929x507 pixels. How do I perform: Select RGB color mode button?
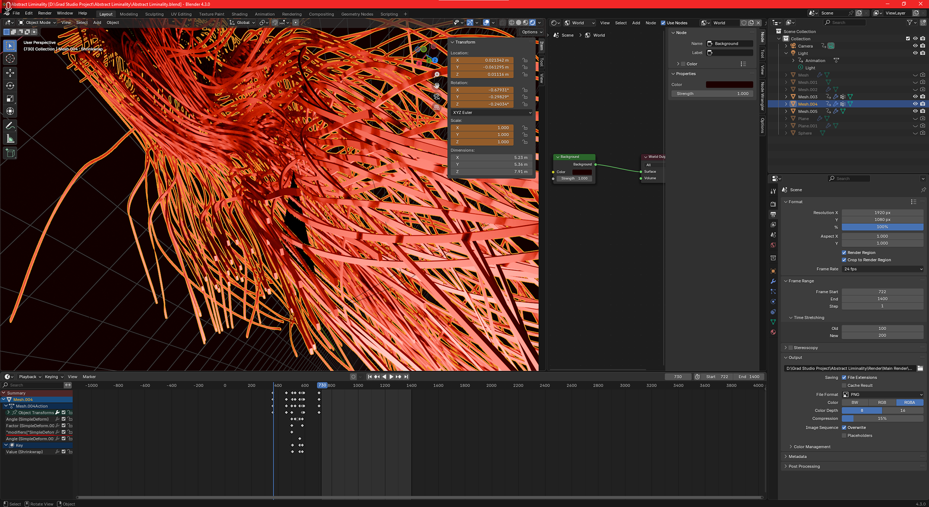coord(882,403)
